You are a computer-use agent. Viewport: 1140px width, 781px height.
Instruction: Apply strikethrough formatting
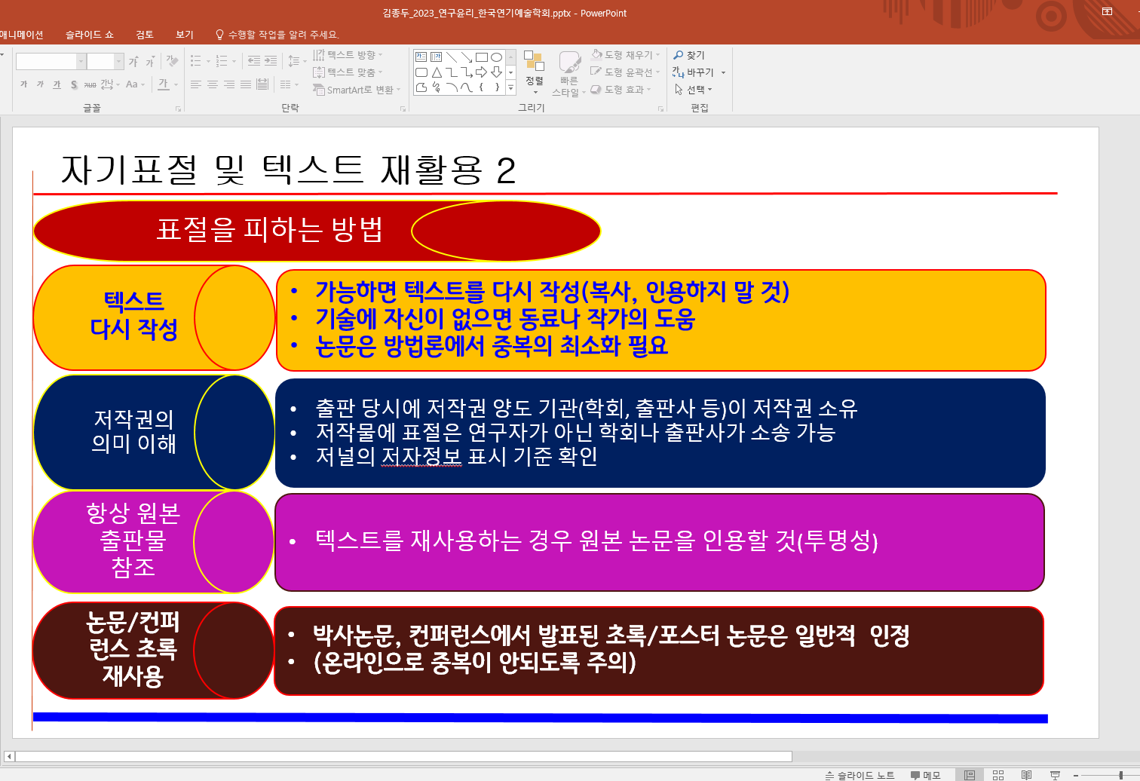(90, 84)
